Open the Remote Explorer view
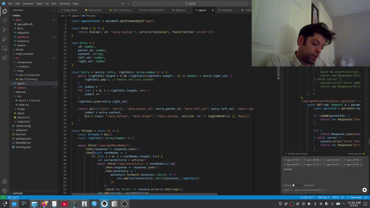Viewport: 370px width, 208px height. 5,48
